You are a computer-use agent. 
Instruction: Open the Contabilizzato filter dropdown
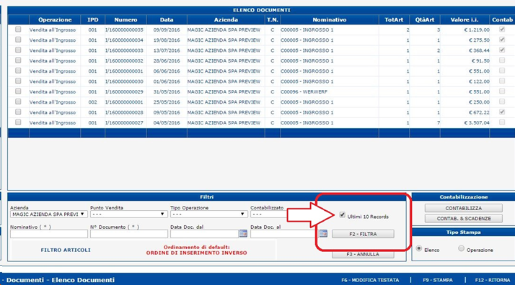point(269,214)
